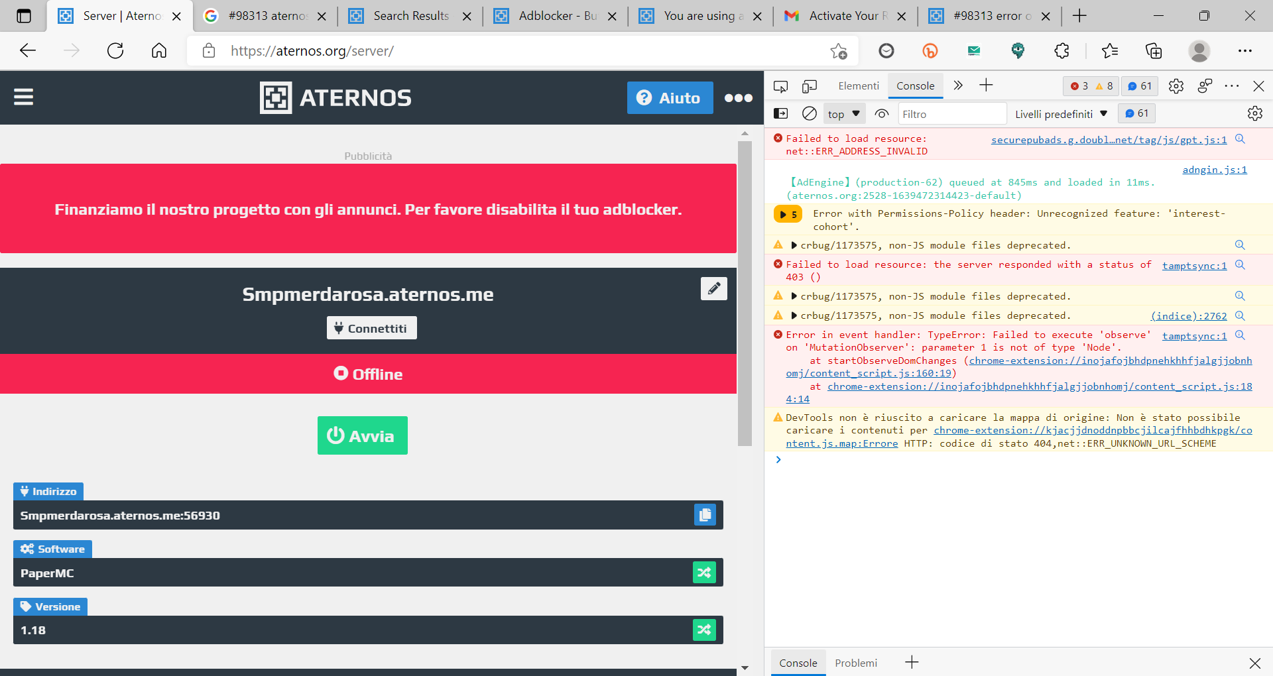Select the Console DevTools tab

[x=915, y=86]
